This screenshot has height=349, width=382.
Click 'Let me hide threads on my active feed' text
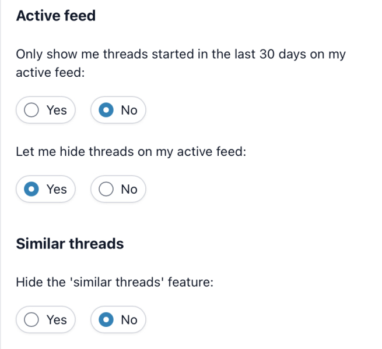[x=132, y=152]
